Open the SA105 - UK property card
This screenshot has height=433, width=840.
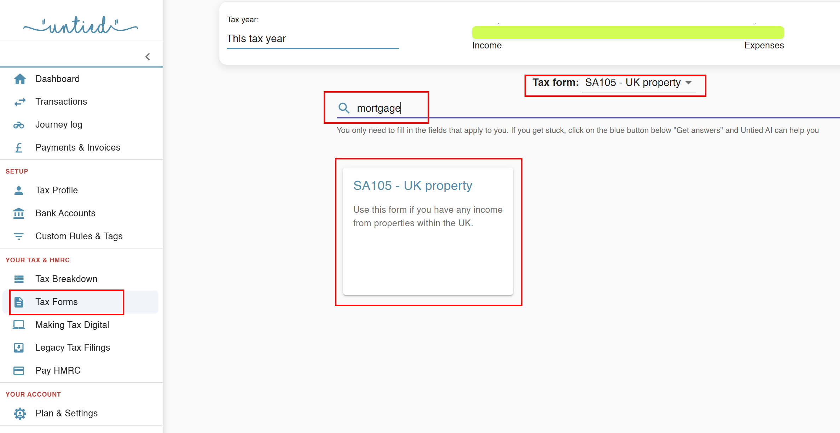[428, 231]
